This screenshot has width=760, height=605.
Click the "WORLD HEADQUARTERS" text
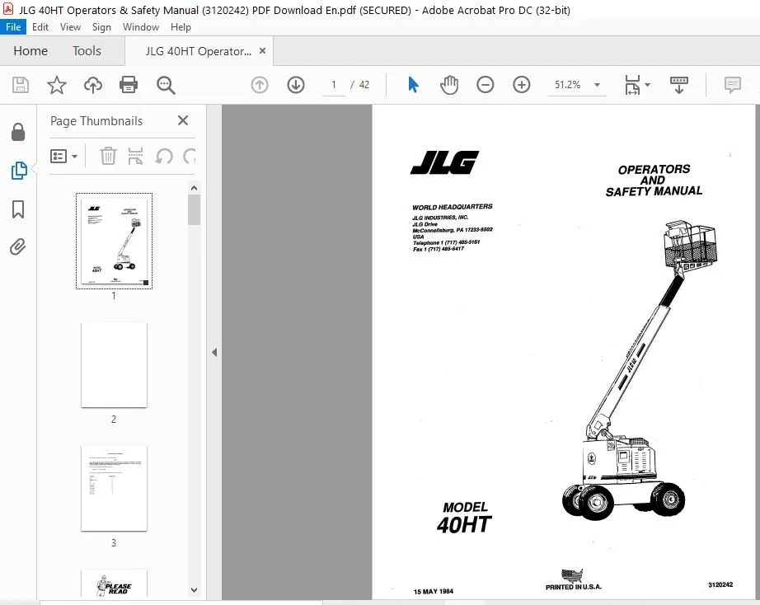coord(453,207)
